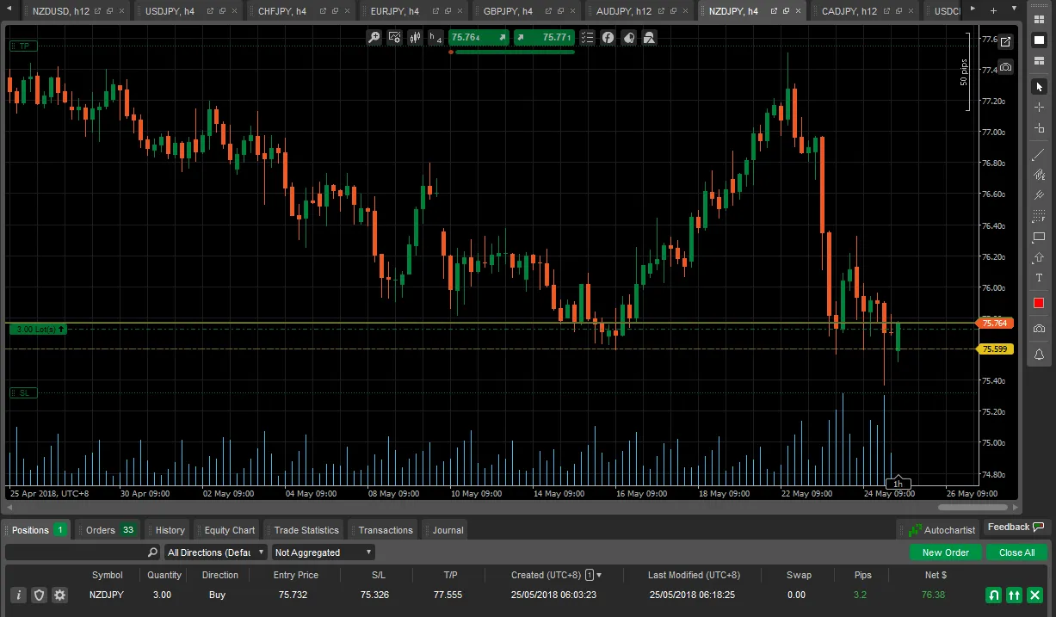The image size is (1056, 617).
Task: Click the New Order button
Action: point(945,552)
